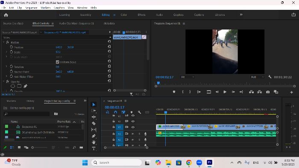The image size is (299, 168).
Task: Open Full playback resolution dropdown
Action: point(257,77)
